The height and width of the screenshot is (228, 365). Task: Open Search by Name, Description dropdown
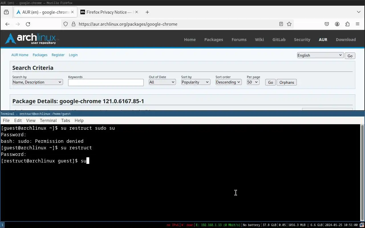coord(37,82)
